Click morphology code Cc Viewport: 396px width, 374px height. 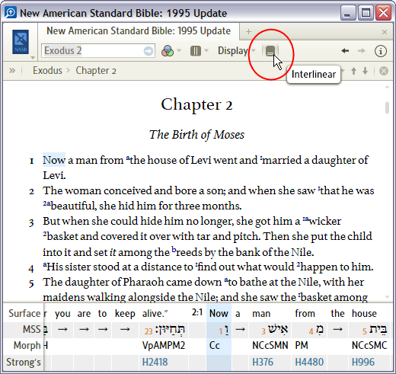[x=215, y=346]
